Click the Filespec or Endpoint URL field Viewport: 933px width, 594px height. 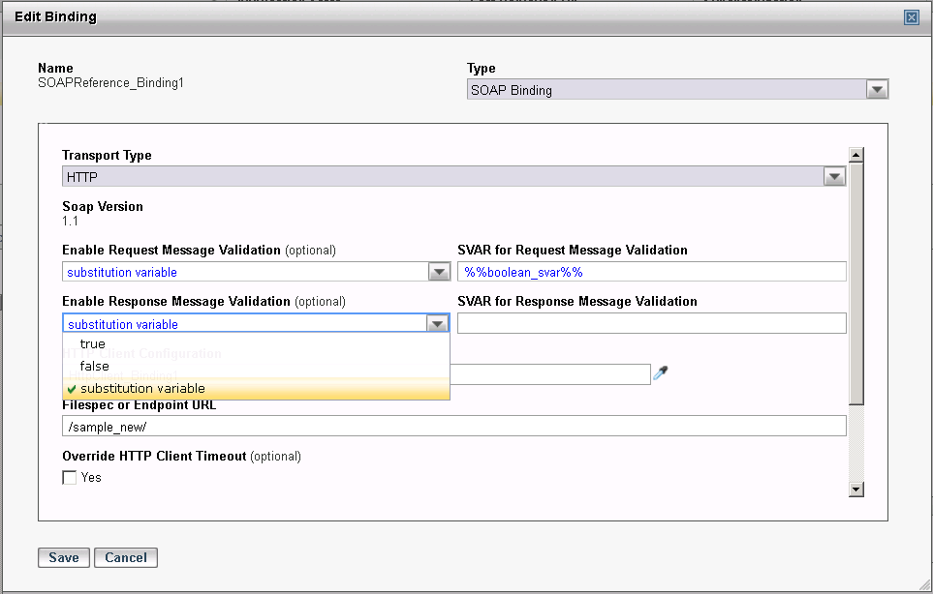[453, 427]
